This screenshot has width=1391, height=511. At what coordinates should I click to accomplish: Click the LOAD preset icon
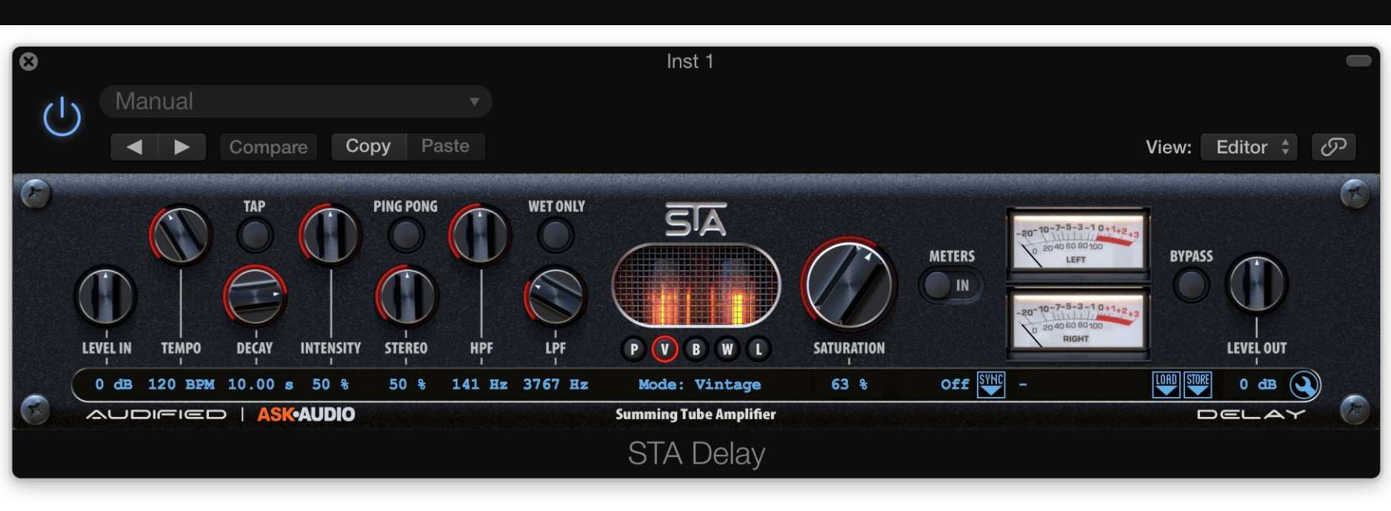point(1167,384)
